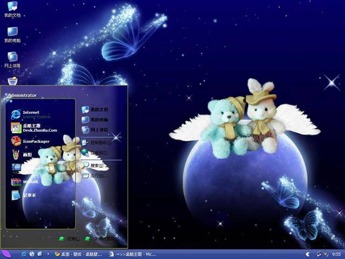Launch WinRAR from the start menu
This screenshot has height=259, width=345.
coord(25,182)
